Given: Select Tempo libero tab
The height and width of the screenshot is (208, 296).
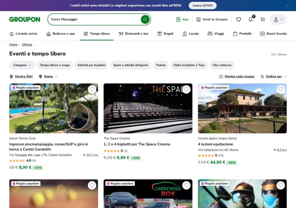Looking at the screenshot, I should click(96, 34).
